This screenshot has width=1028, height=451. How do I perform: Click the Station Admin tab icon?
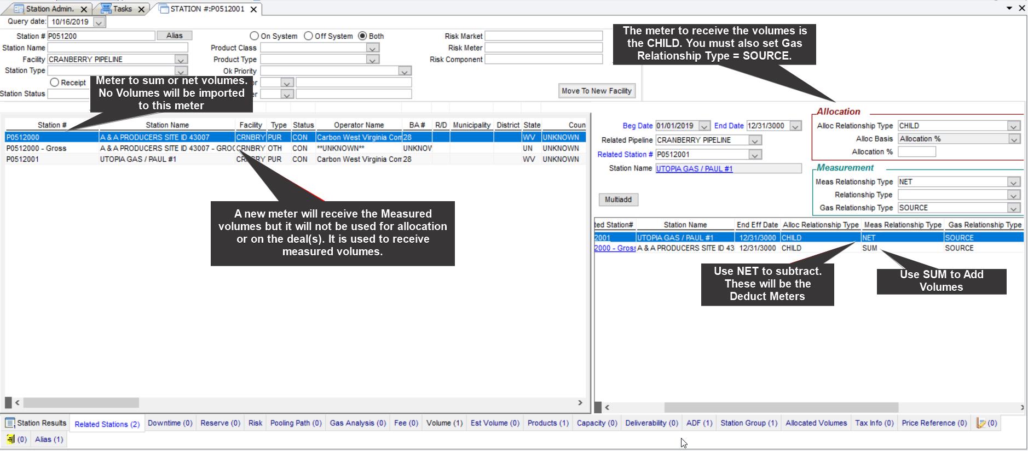pyautogui.click(x=19, y=9)
